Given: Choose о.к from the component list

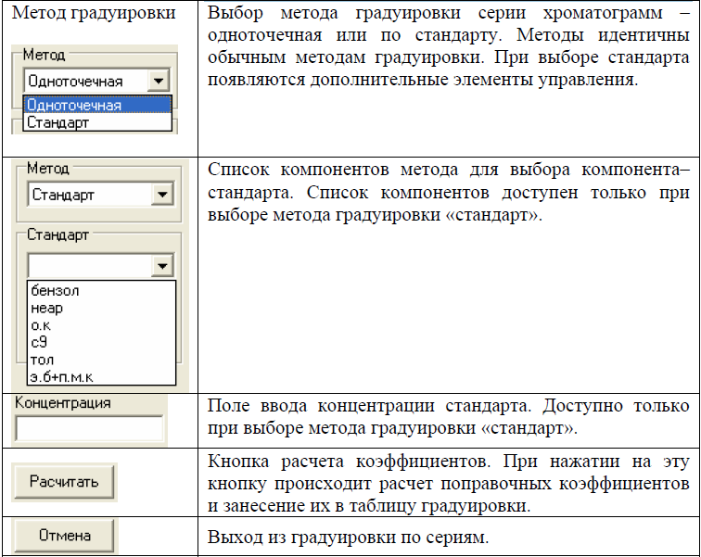Looking at the screenshot, I should point(43,324).
